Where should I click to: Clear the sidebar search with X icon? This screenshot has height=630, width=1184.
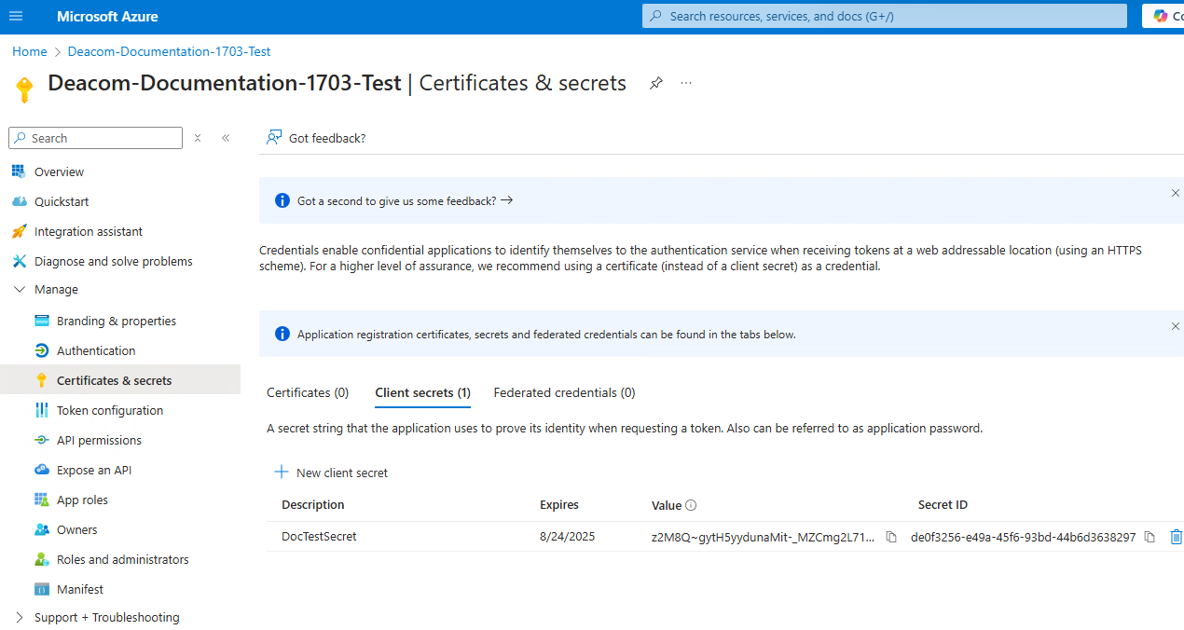pos(198,138)
